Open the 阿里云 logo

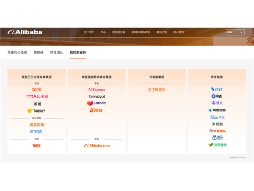(157, 90)
